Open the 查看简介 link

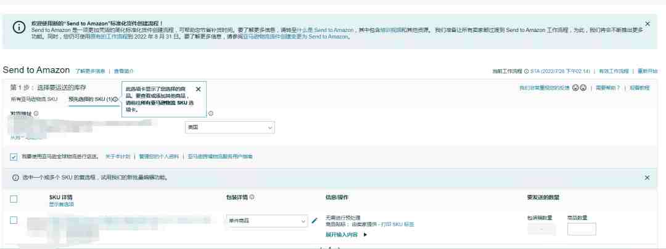click(123, 71)
